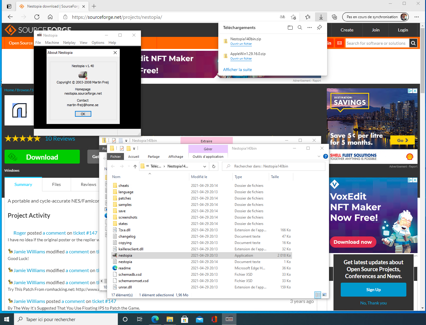Open the Nestopia Machine menu
This screenshot has width=426, height=325.
pyautogui.click(x=52, y=43)
